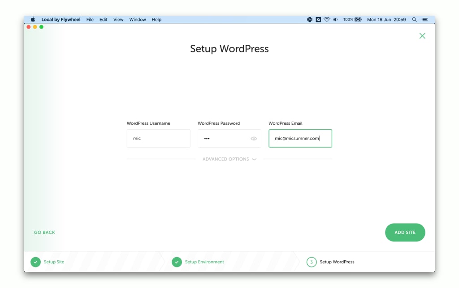Viewport: 459px width, 288px height.
Task: Open the Help menu
Action: (x=156, y=20)
